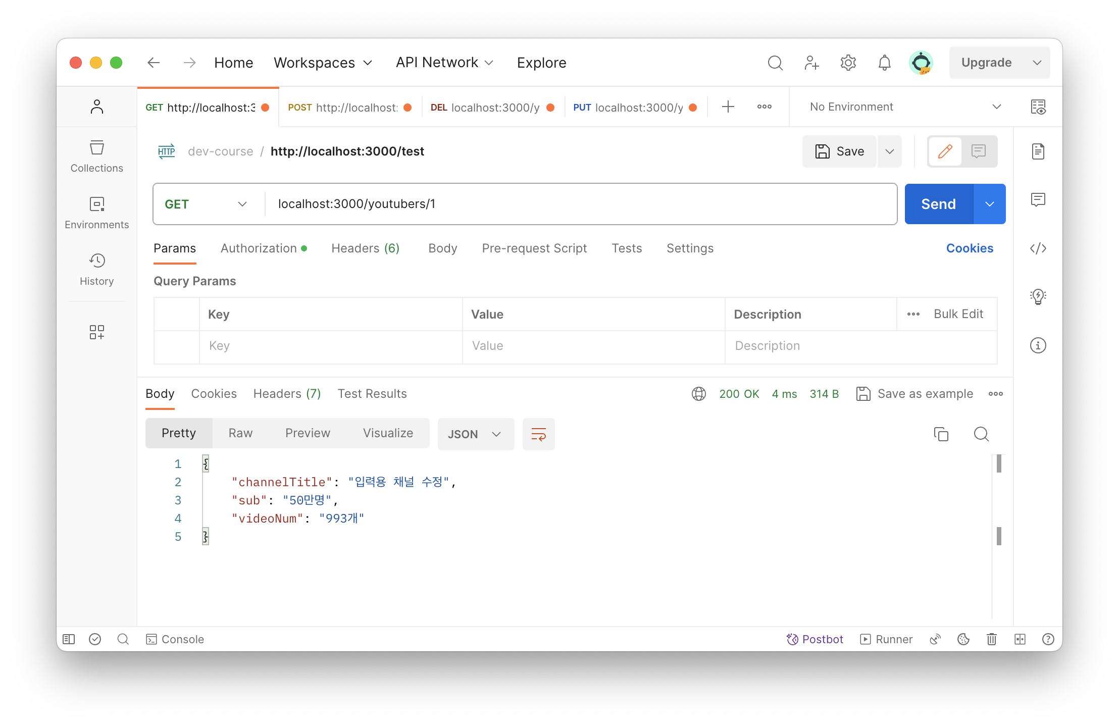Toggle line wrap icon in response
Screen dimensions: 1119x726
click(x=538, y=434)
